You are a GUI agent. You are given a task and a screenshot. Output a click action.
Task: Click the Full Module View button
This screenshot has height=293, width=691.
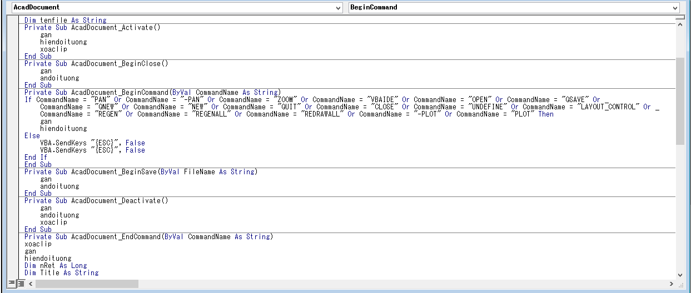point(21,284)
